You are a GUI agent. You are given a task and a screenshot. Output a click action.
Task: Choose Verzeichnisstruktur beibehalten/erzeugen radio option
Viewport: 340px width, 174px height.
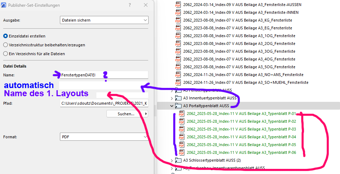coord(5,45)
